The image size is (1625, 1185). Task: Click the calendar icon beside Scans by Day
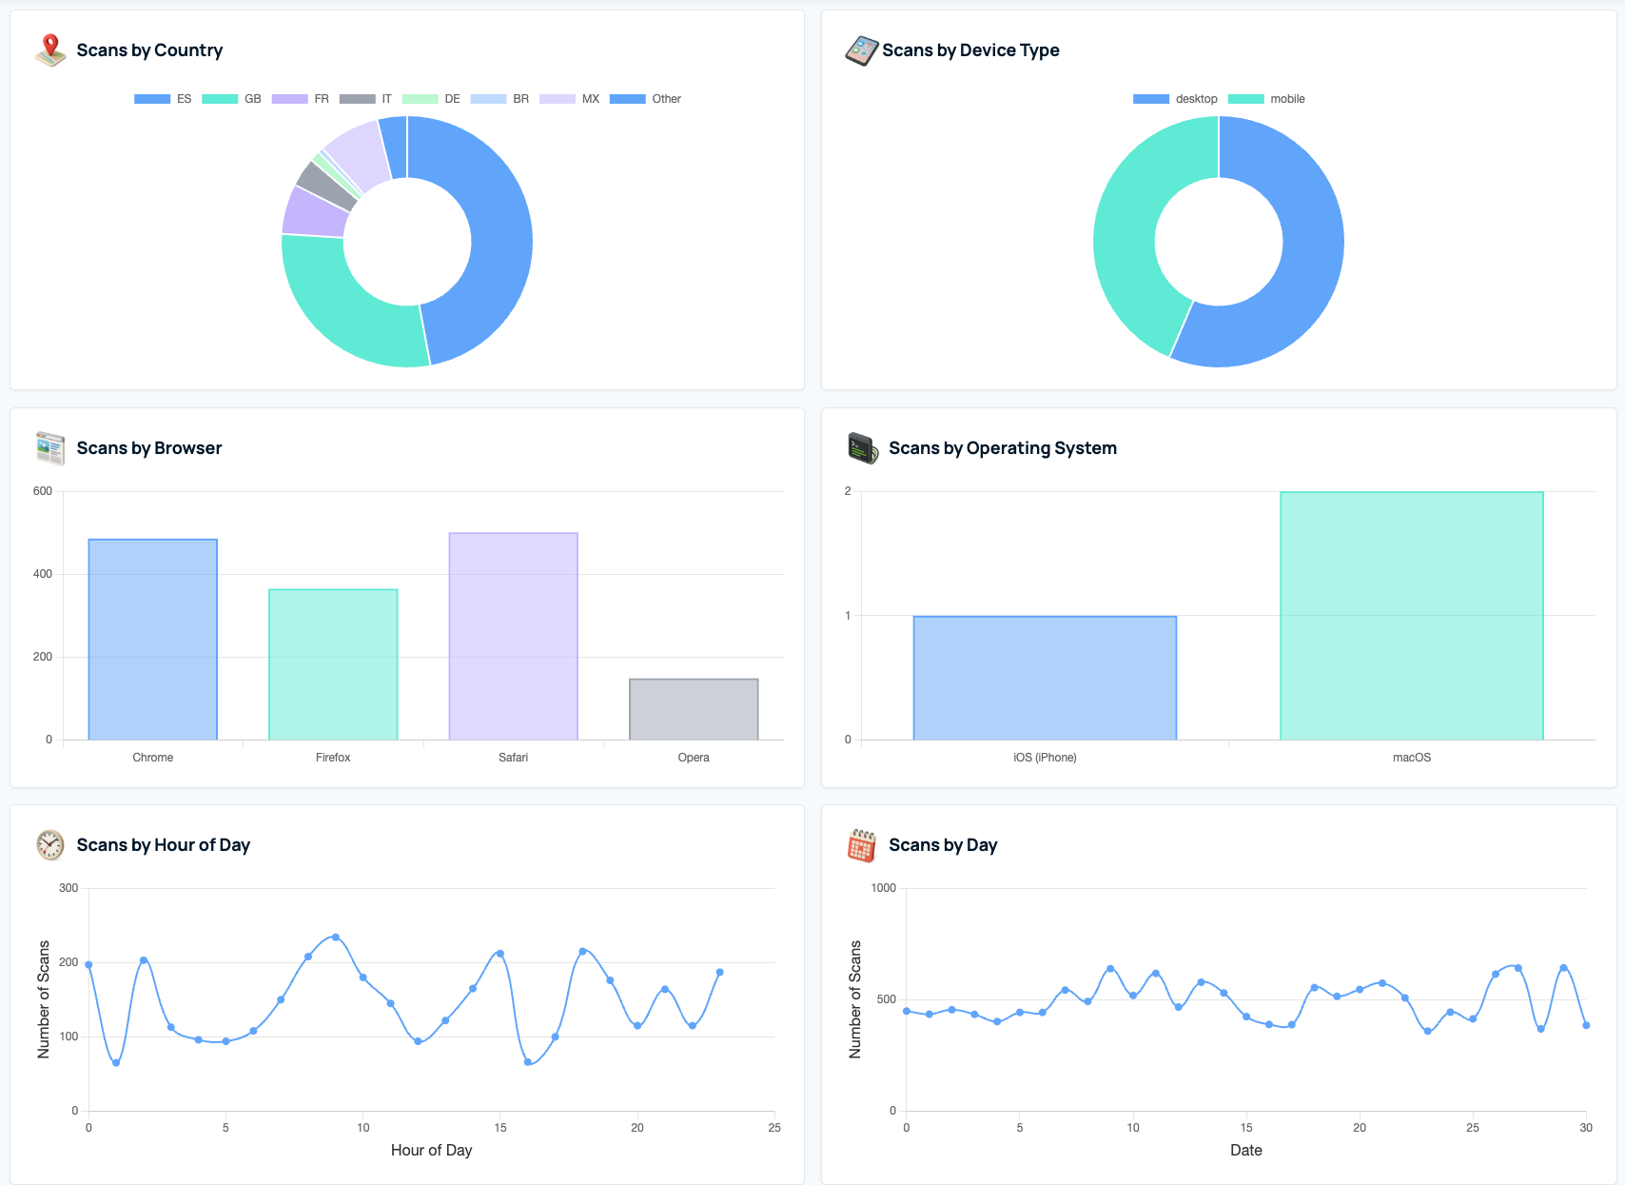(x=861, y=844)
